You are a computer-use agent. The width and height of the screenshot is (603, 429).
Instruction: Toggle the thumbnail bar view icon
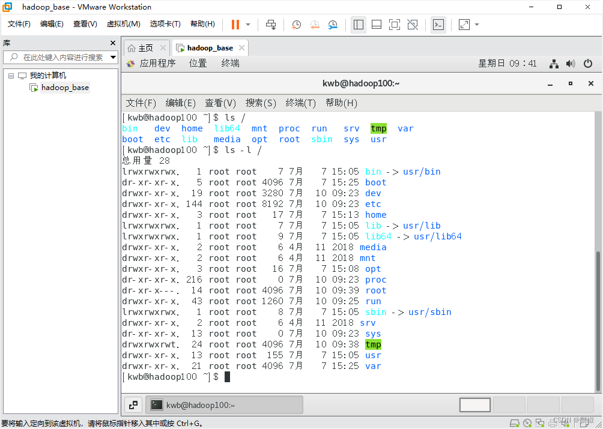[x=377, y=25]
